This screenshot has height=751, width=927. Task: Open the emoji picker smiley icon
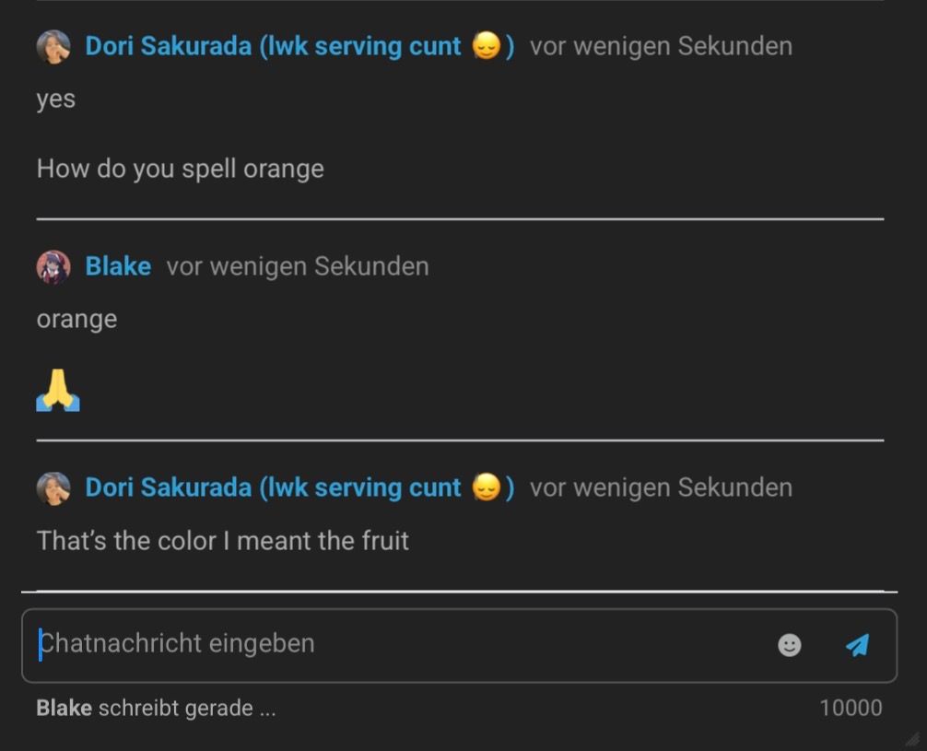pyautogui.click(x=790, y=645)
